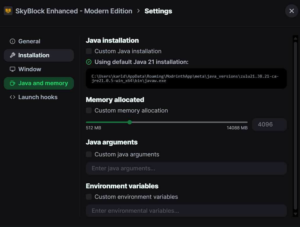Click the 4096 memory value field

(x=269, y=125)
